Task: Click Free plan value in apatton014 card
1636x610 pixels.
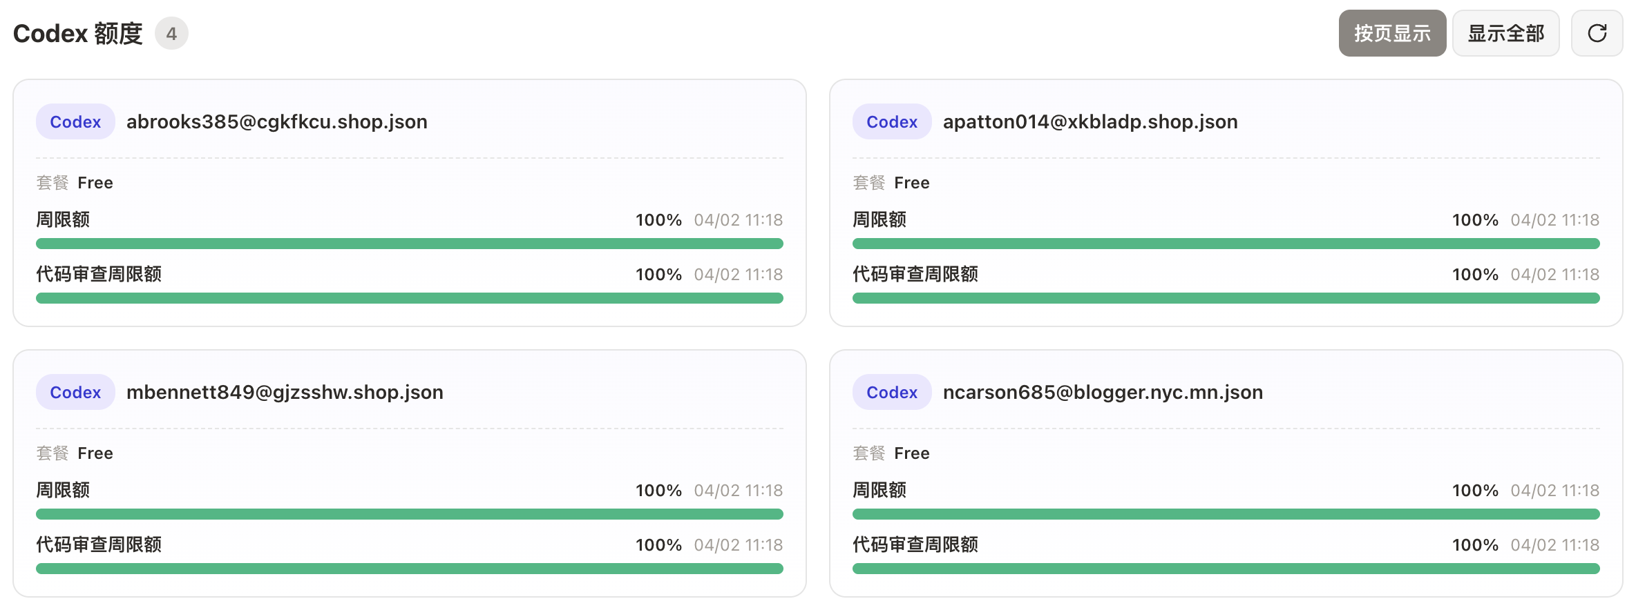Action: pos(912,183)
